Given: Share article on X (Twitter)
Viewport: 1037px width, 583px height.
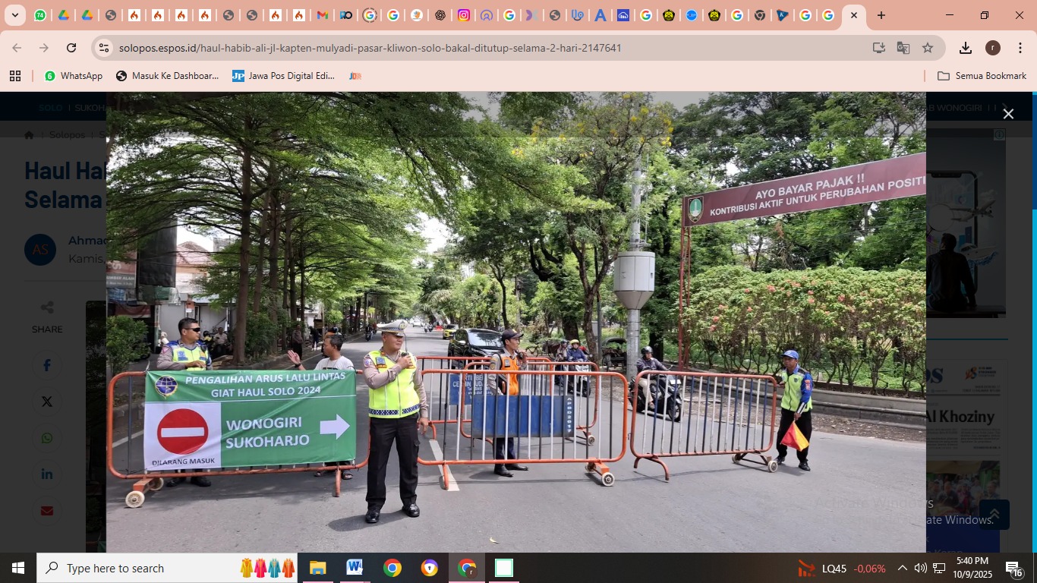Looking at the screenshot, I should 47,402.
